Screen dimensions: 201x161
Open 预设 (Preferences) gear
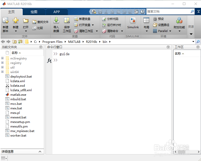(158, 19)
